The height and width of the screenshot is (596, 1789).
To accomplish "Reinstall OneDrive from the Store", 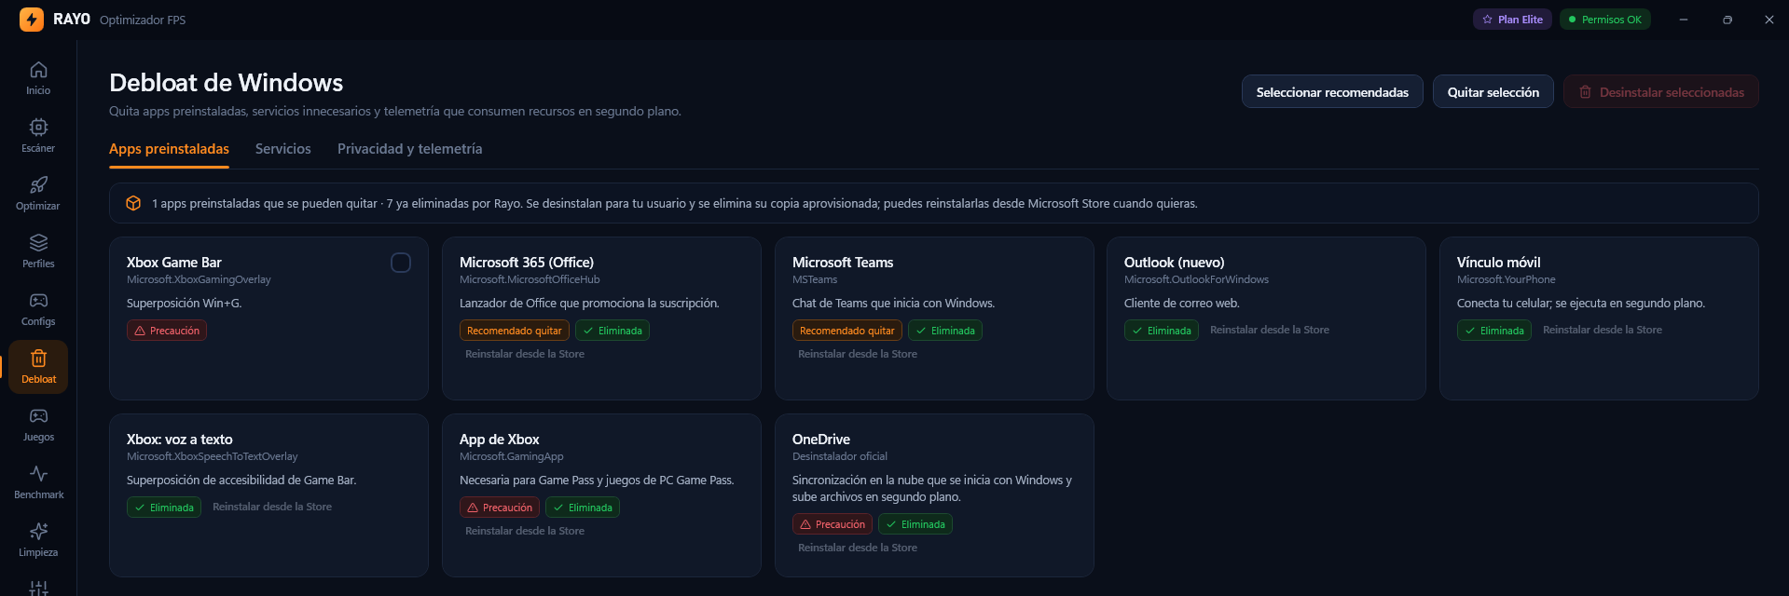I will [x=858, y=548].
